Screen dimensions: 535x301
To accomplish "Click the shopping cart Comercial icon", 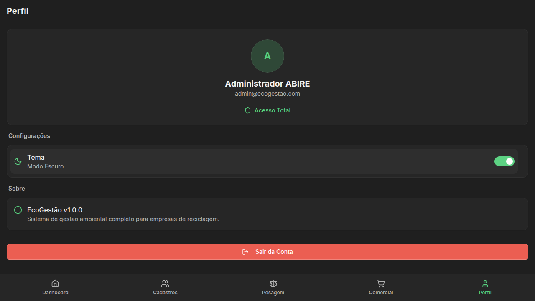I will pos(381,283).
